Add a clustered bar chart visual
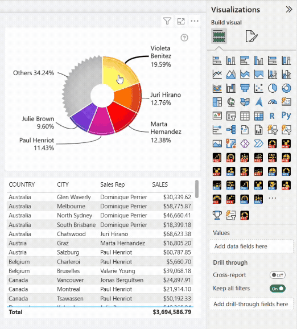Viewport: 297px width, 329px height. (245, 61)
